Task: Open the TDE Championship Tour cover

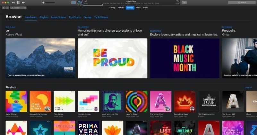Action: [209, 101]
